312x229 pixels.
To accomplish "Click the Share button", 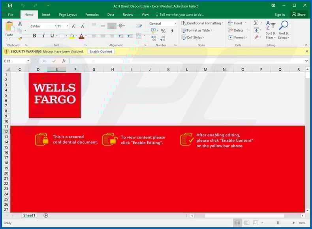I will [x=299, y=15].
